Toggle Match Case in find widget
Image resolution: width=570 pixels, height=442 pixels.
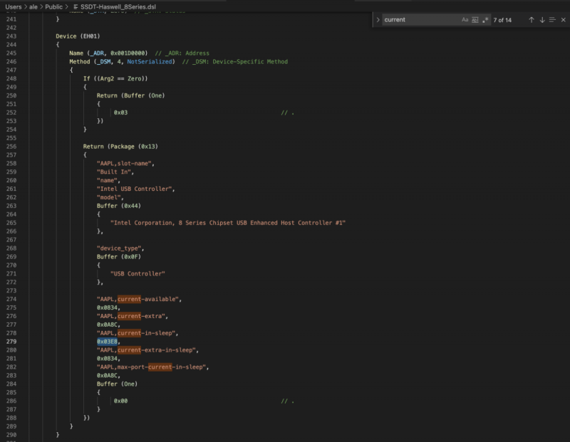(x=465, y=20)
